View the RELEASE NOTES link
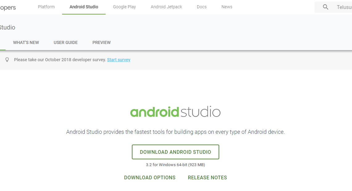 tap(207, 177)
